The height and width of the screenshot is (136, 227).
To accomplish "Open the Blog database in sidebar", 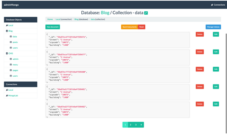I will pyautogui.click(x=11, y=31).
